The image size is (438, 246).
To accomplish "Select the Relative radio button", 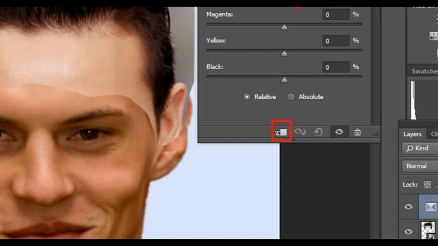I will coord(246,97).
